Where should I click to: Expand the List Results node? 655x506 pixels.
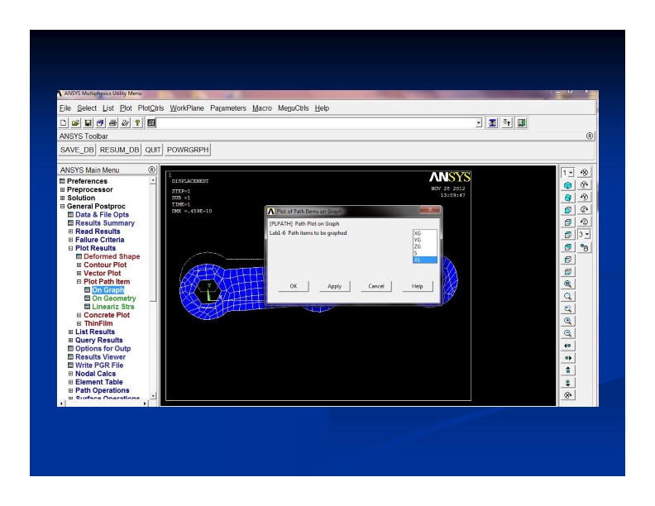click(x=70, y=332)
